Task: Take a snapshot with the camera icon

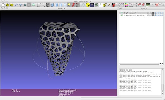Action: [x=25, y=5]
